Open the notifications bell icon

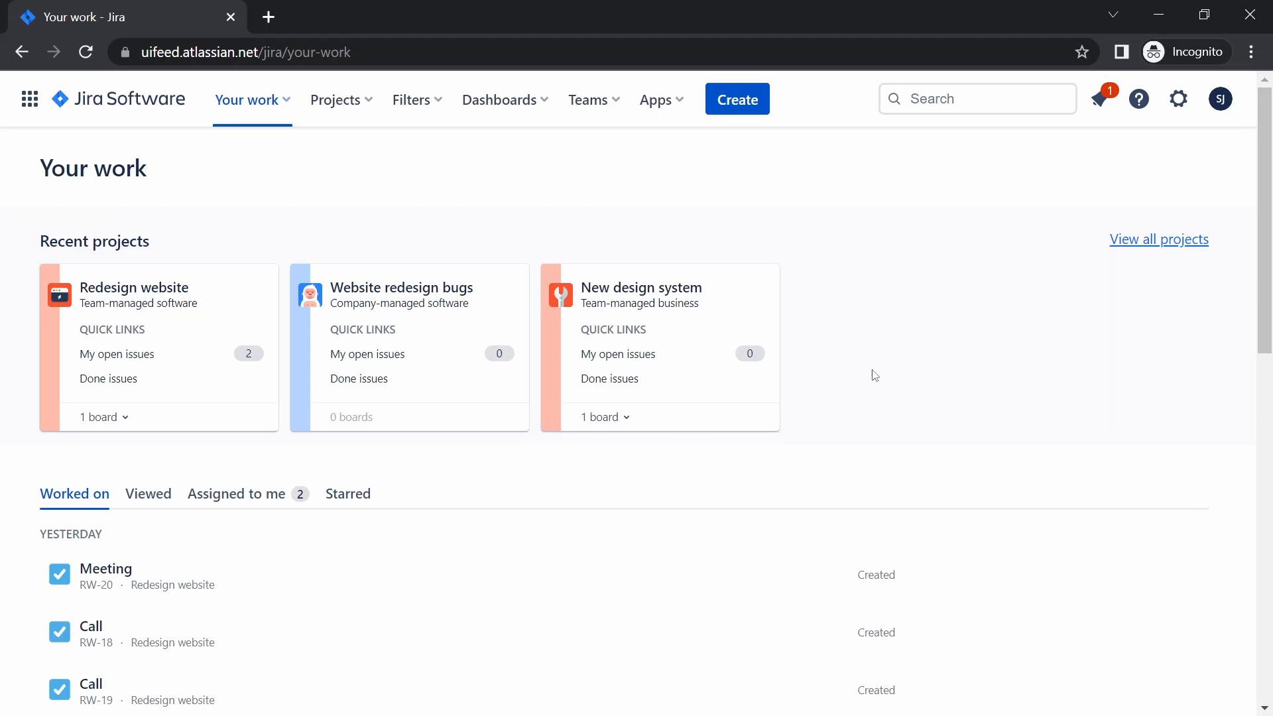[1099, 99]
